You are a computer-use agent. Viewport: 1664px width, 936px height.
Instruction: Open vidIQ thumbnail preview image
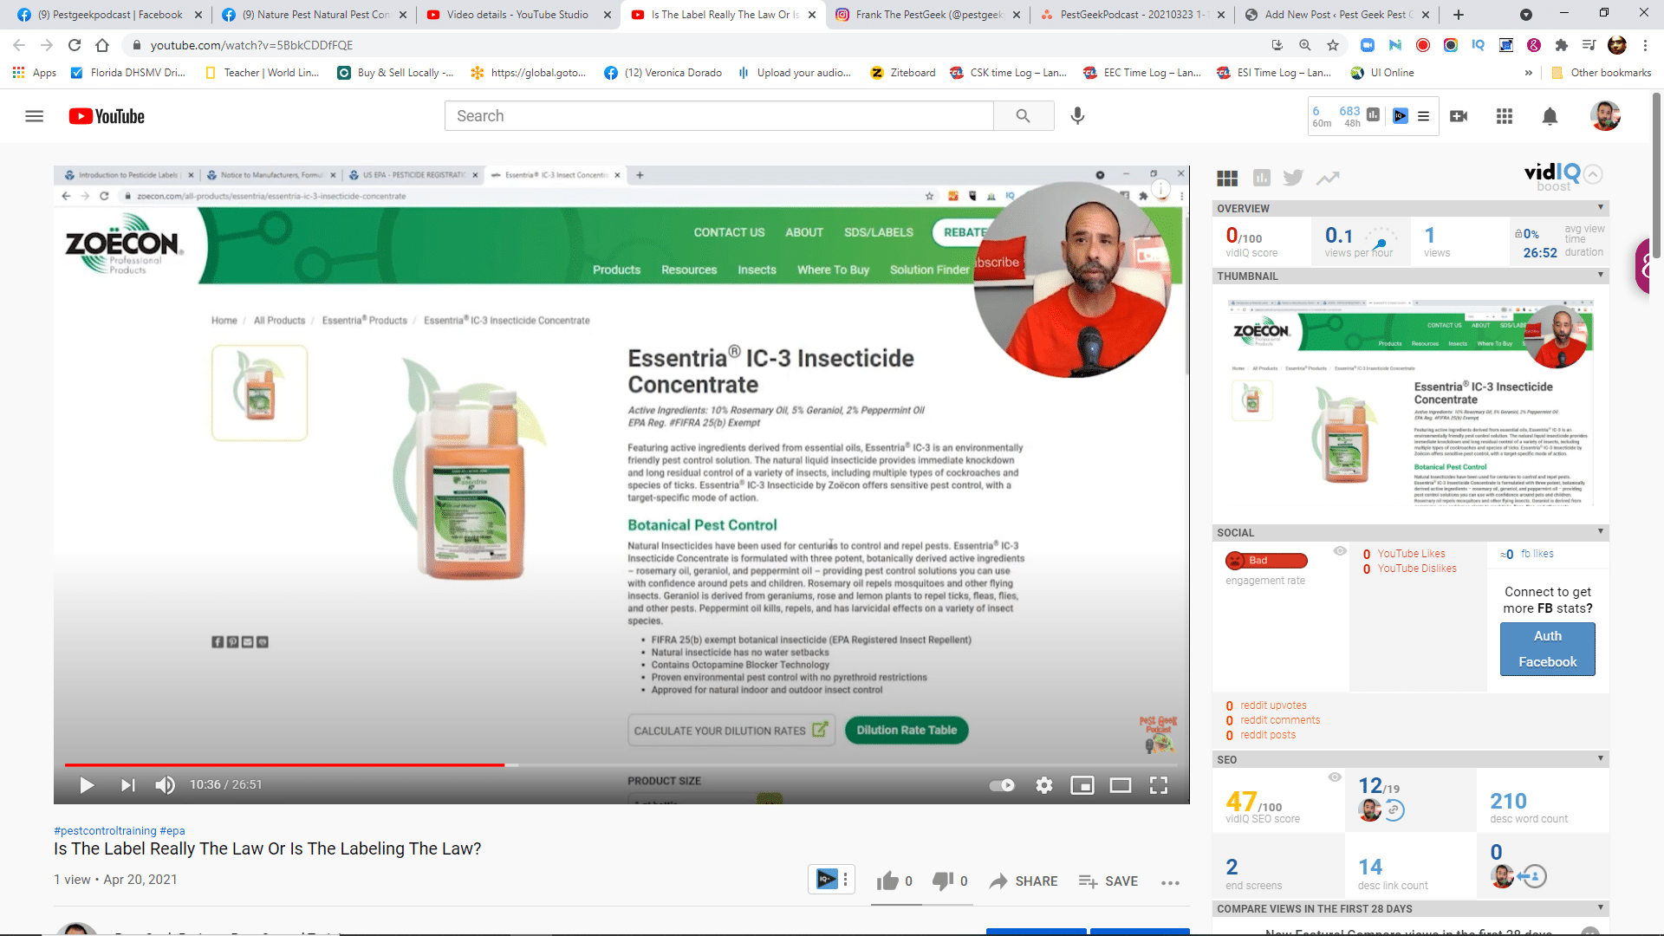point(1410,403)
